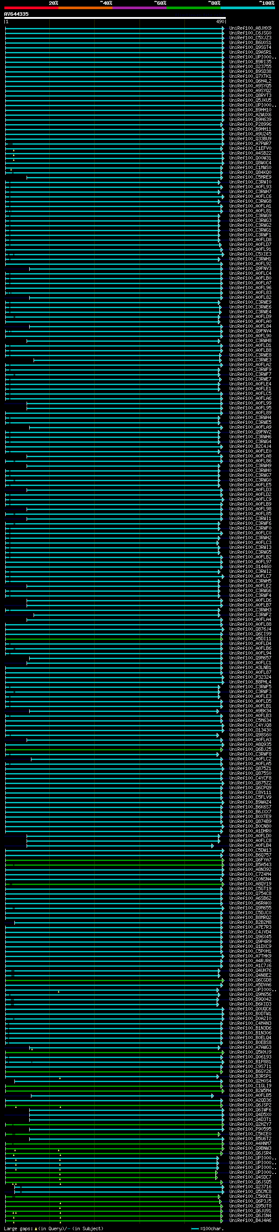Image resolution: width=279 pixels, height=1232 pixels.
Task: Open hit UniRef100_Q9ASR1
Action: pyautogui.click(x=250, y=52)
